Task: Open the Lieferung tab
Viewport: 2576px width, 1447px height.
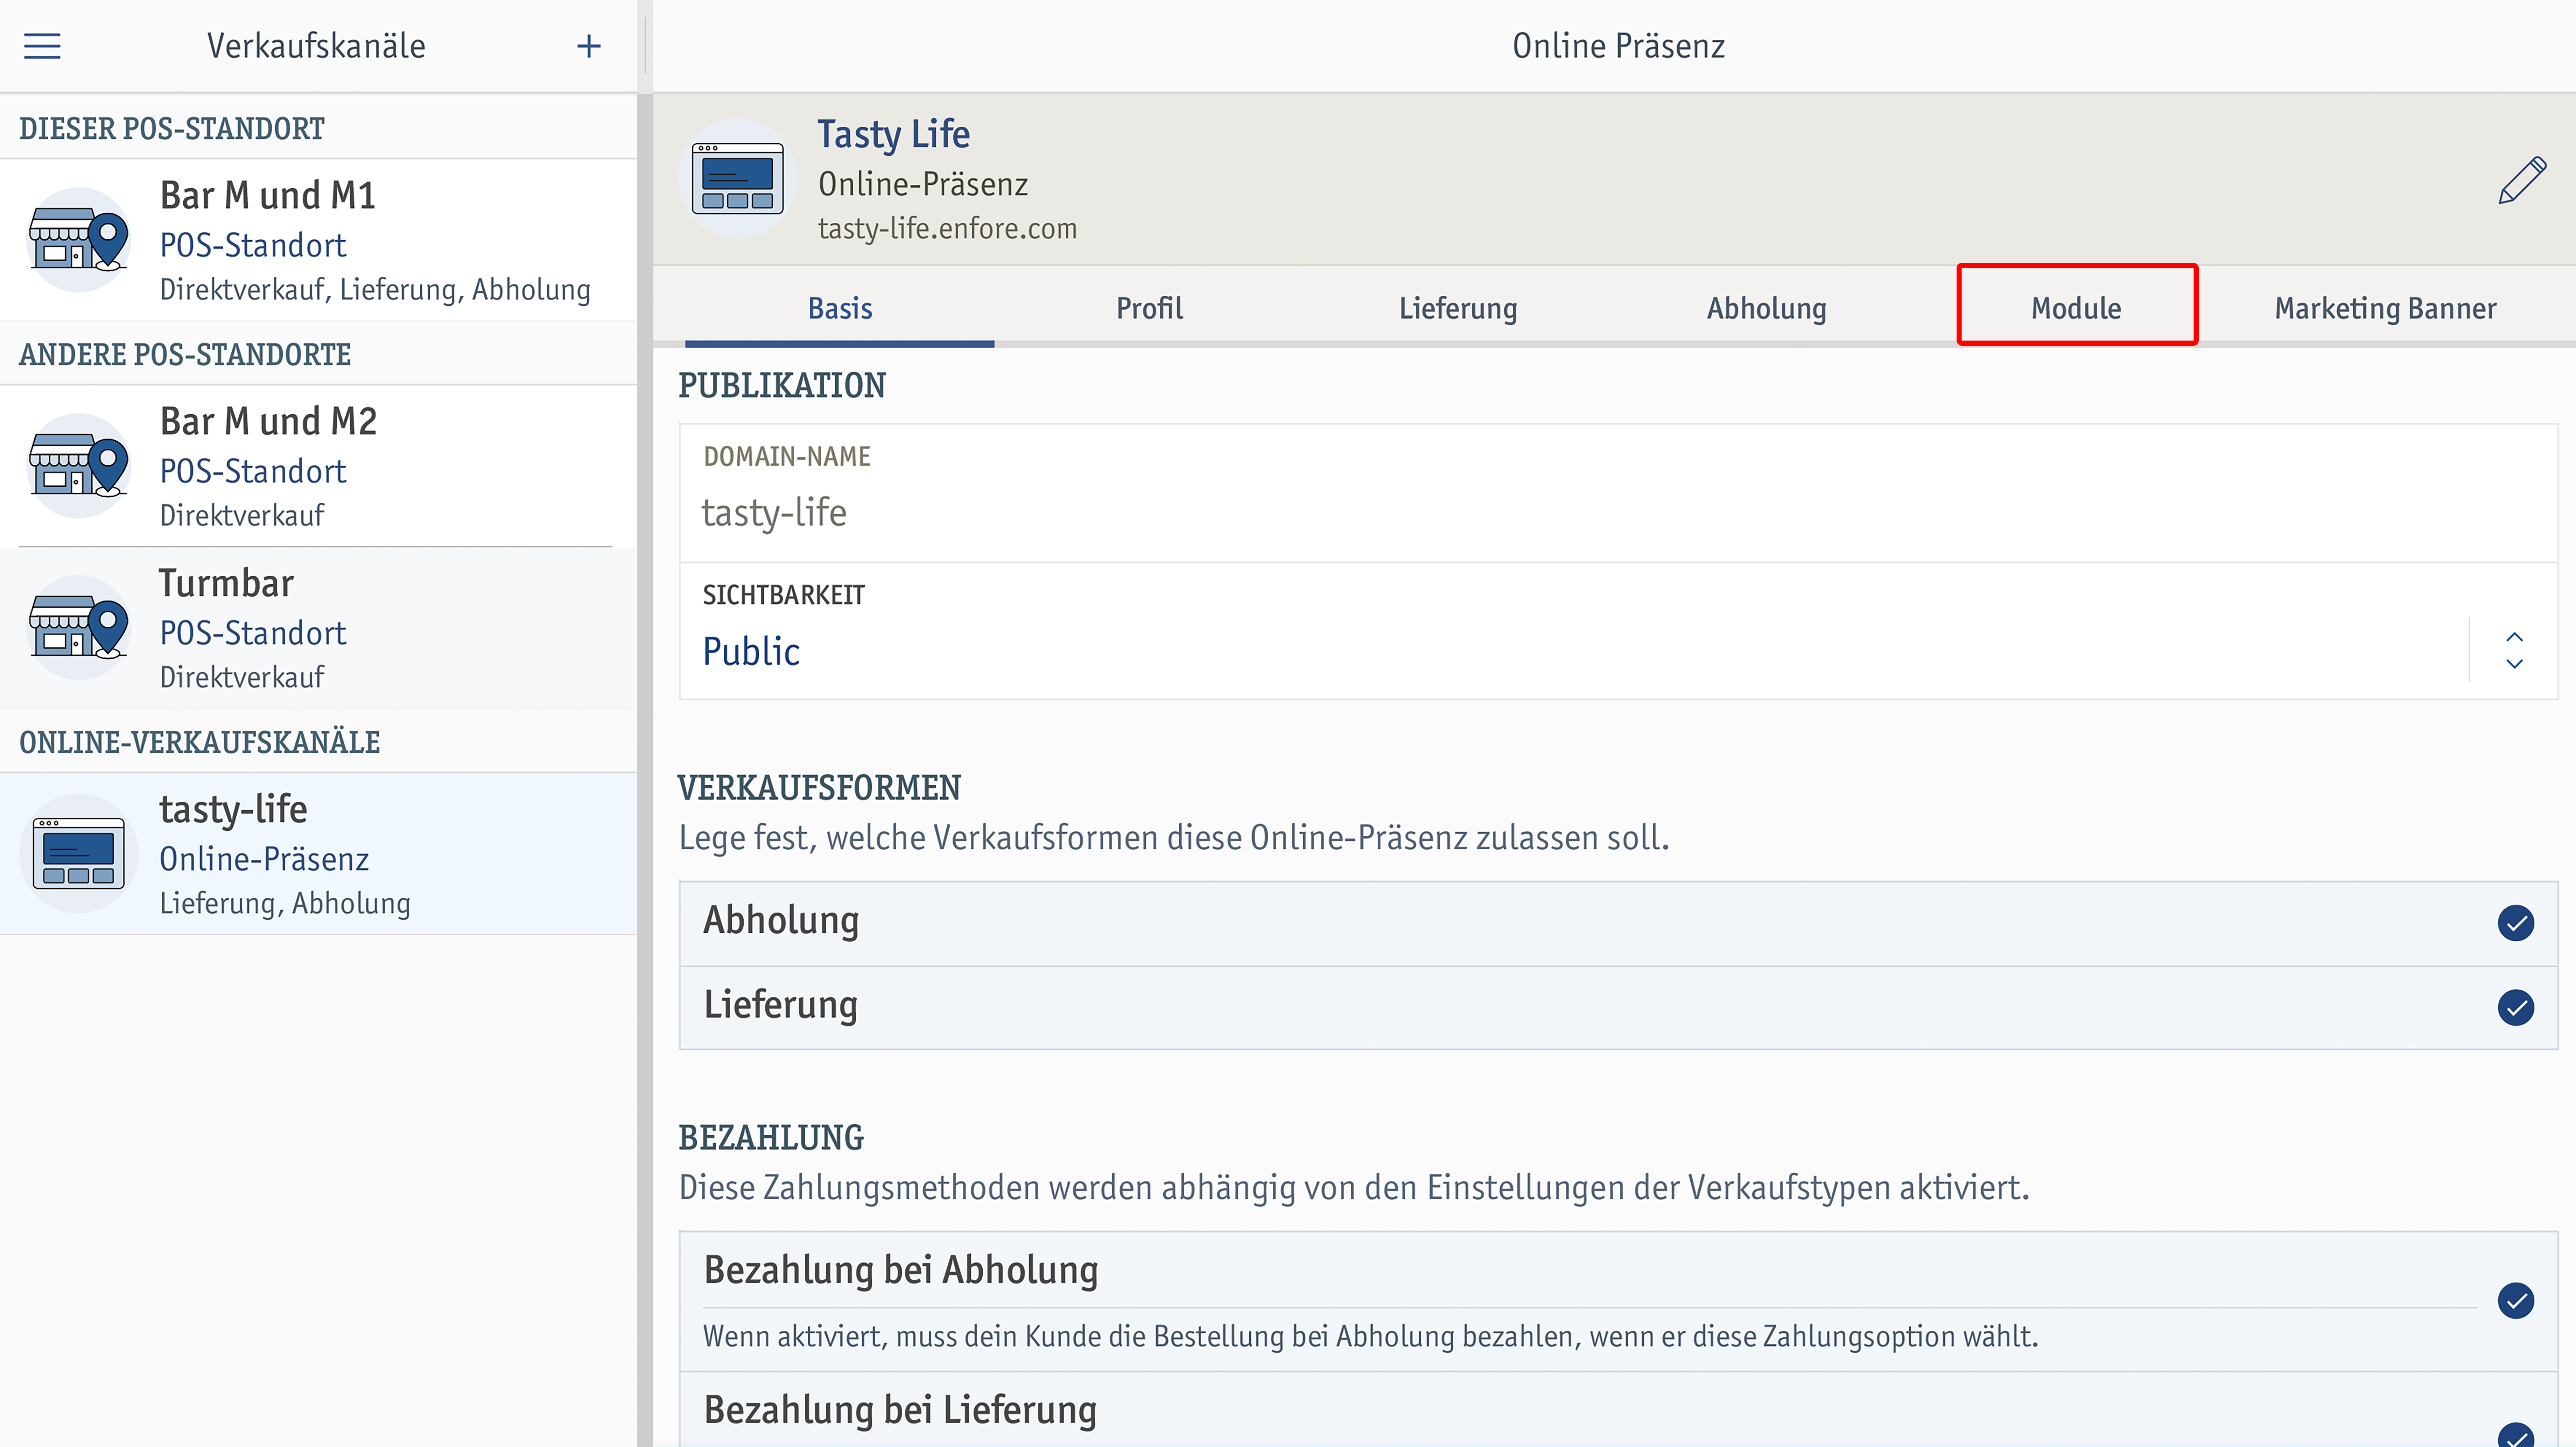Action: pos(1458,308)
